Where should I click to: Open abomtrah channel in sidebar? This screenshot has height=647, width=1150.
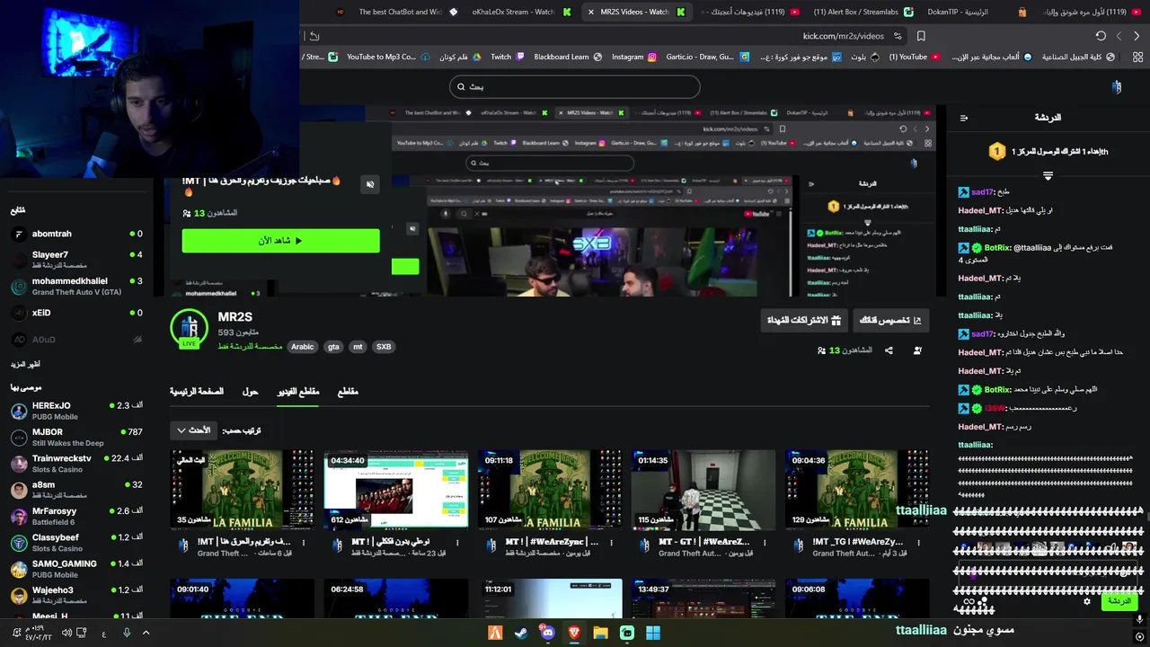point(76,234)
